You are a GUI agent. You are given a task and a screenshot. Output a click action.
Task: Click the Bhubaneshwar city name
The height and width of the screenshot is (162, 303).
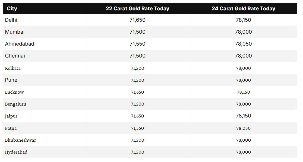(x=20, y=140)
